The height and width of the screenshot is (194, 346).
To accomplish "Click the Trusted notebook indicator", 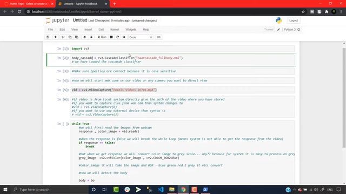I will point(269,30).
